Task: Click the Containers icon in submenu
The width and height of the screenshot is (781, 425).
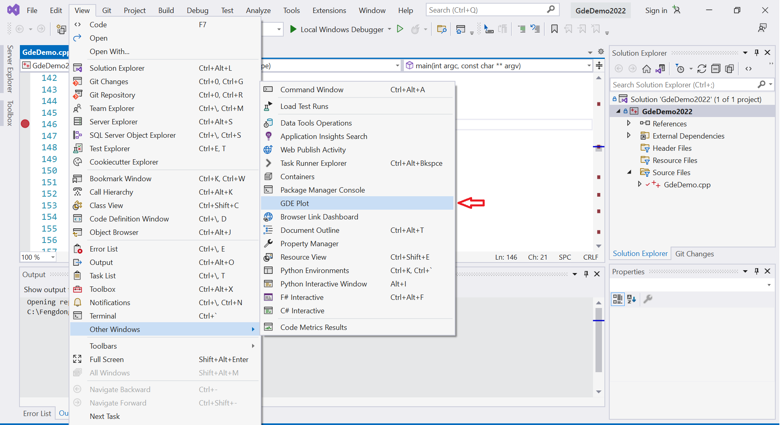Action: 268,176
